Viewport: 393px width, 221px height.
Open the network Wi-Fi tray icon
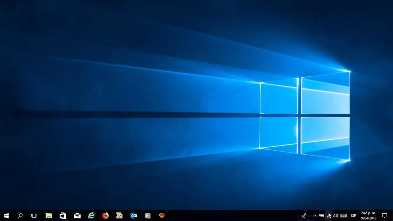(x=329, y=216)
